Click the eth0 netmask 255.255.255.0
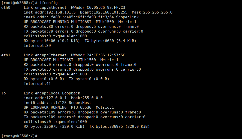The height and width of the screenshot is (139, 242). click(157, 12)
